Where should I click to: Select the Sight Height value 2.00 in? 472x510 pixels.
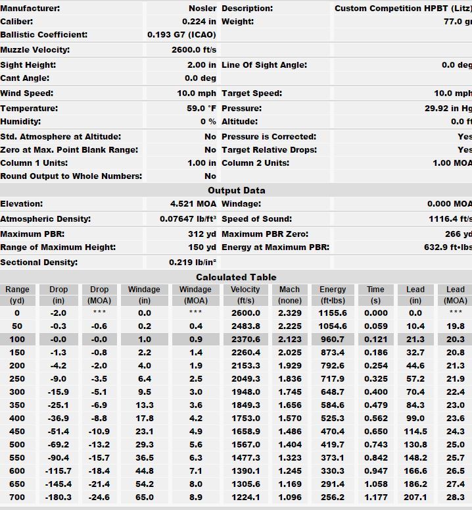click(x=201, y=64)
